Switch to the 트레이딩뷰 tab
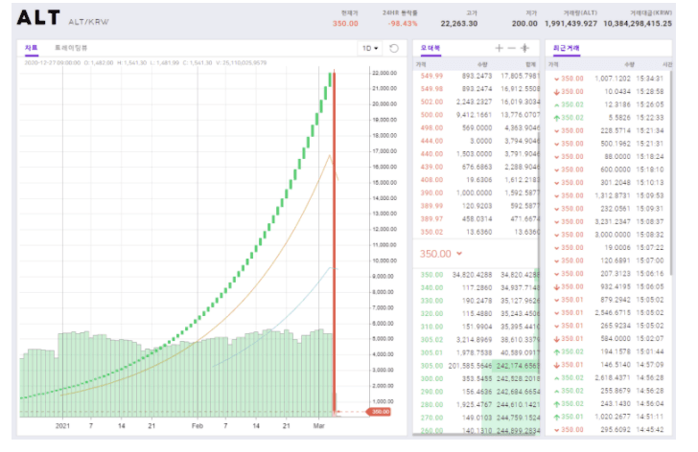Screen dimensions: 698x452 click(71, 48)
